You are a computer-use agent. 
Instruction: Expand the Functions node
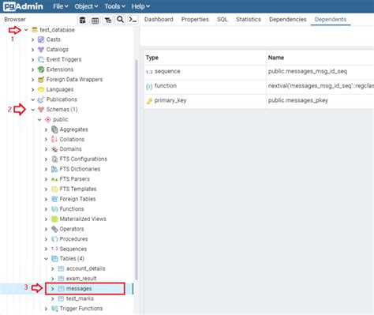coord(46,209)
